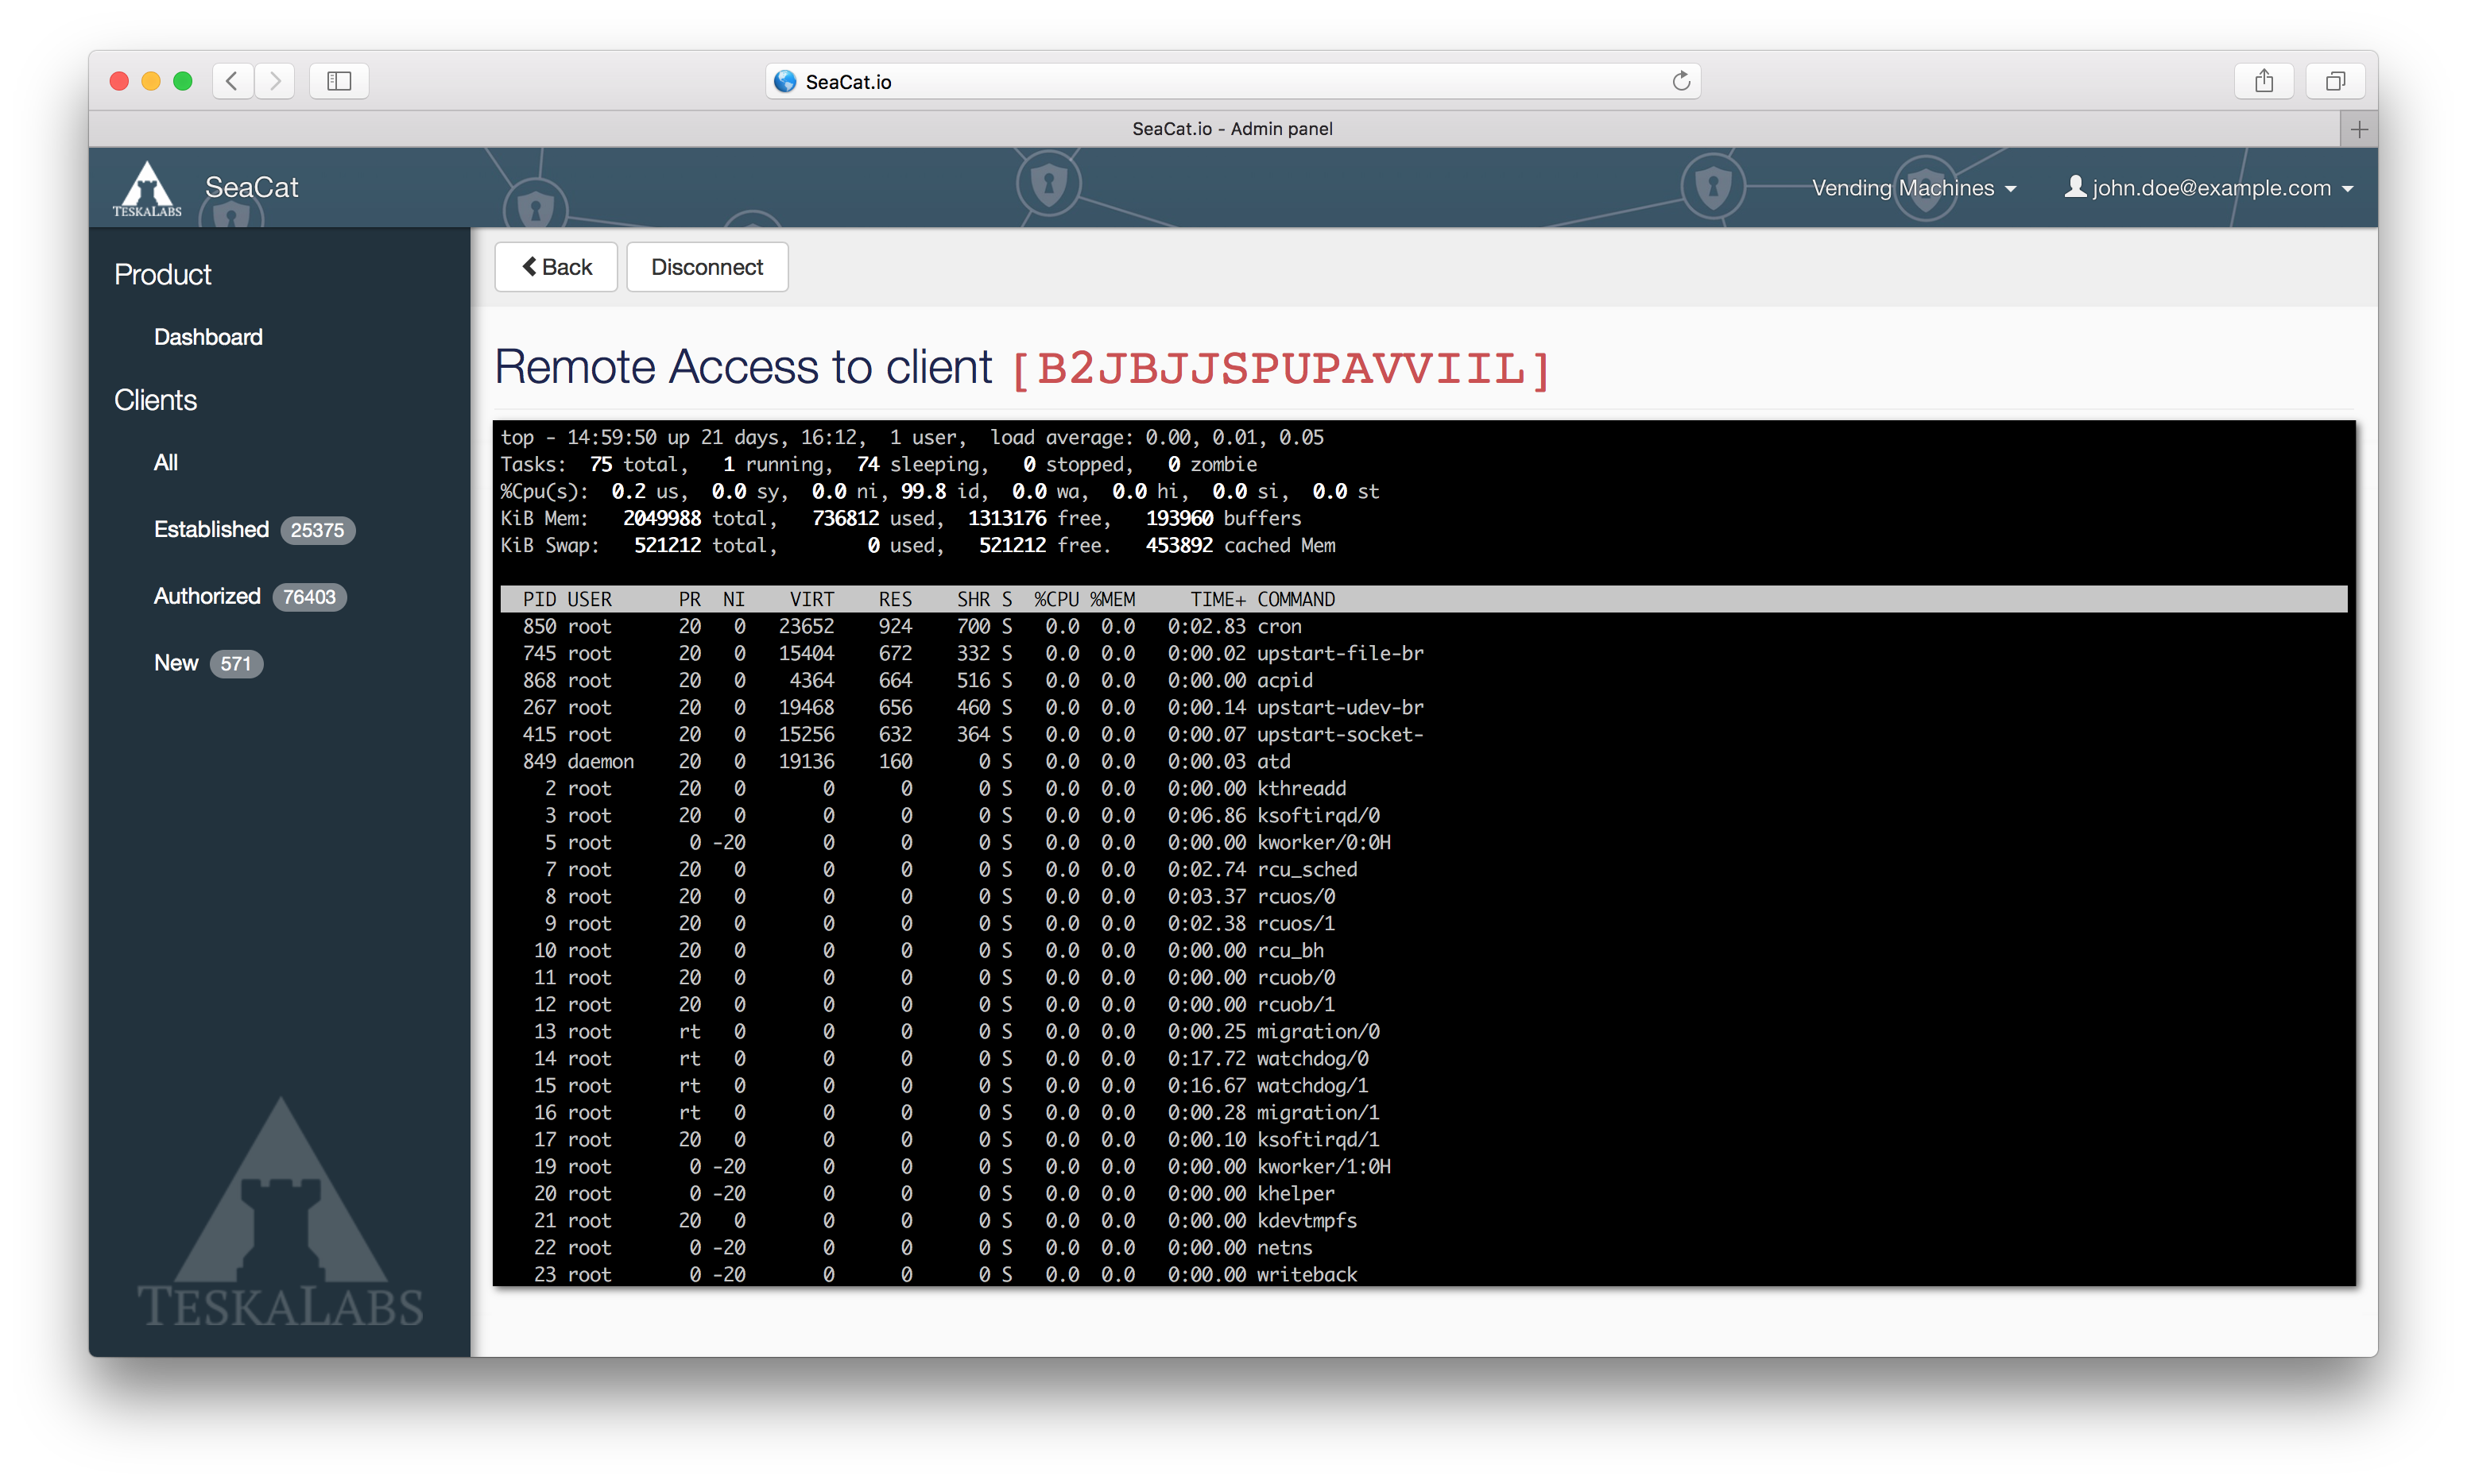Click the atd daemon process row
This screenshot has width=2467, height=1484.
tap(1423, 761)
